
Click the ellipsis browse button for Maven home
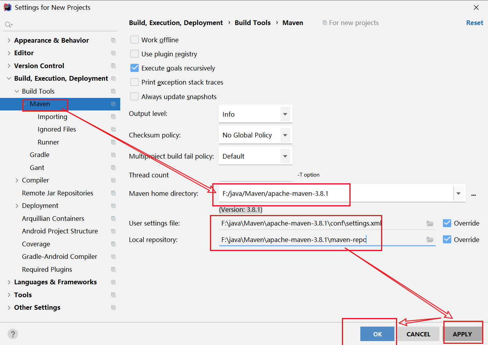coord(474,194)
